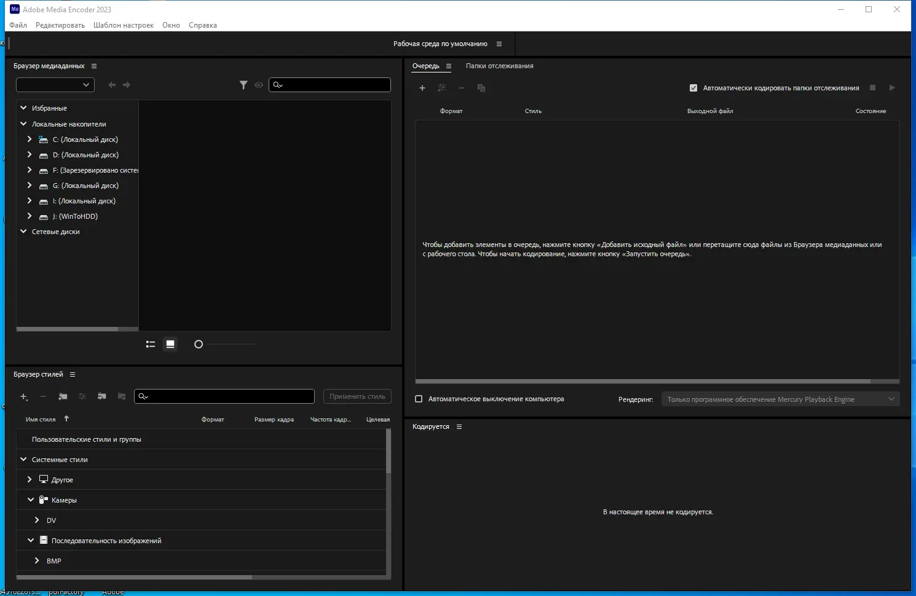Open the Файл menu
This screenshot has width=916, height=596.
[18, 25]
